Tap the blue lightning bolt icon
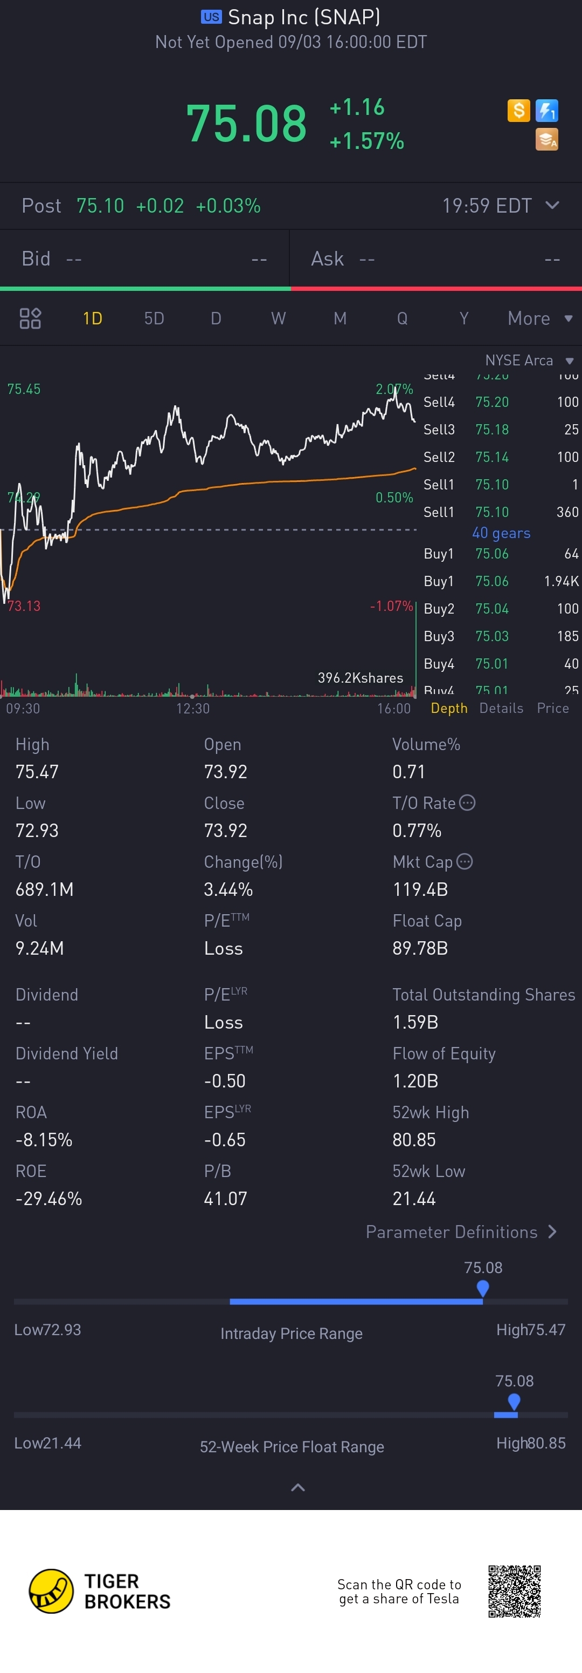Screen dimensions: 582x1673 547,111
